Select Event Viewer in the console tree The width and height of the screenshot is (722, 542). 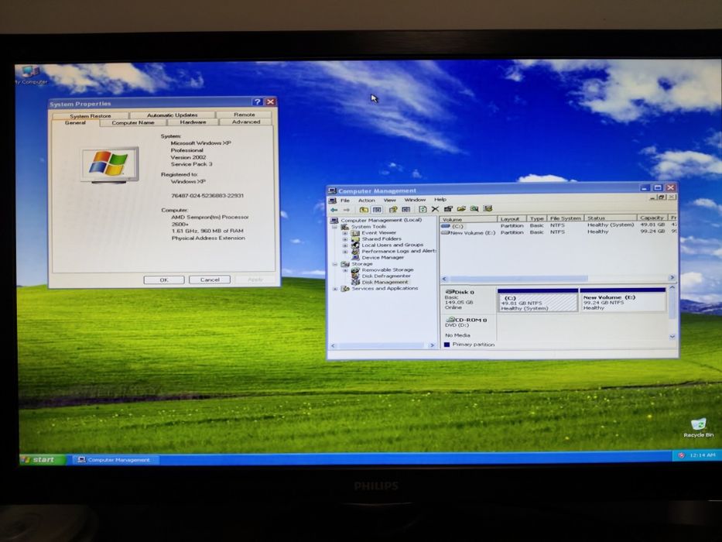tap(378, 233)
